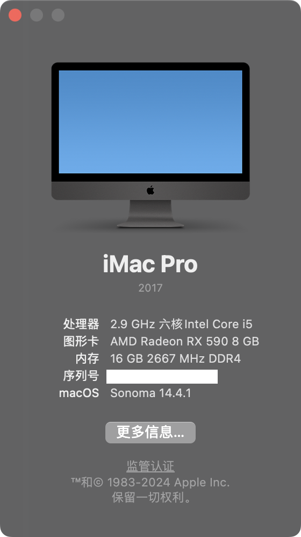Select the AMD Radeon RX 590 8 GB text
The height and width of the screenshot is (537, 301).
pos(185,341)
